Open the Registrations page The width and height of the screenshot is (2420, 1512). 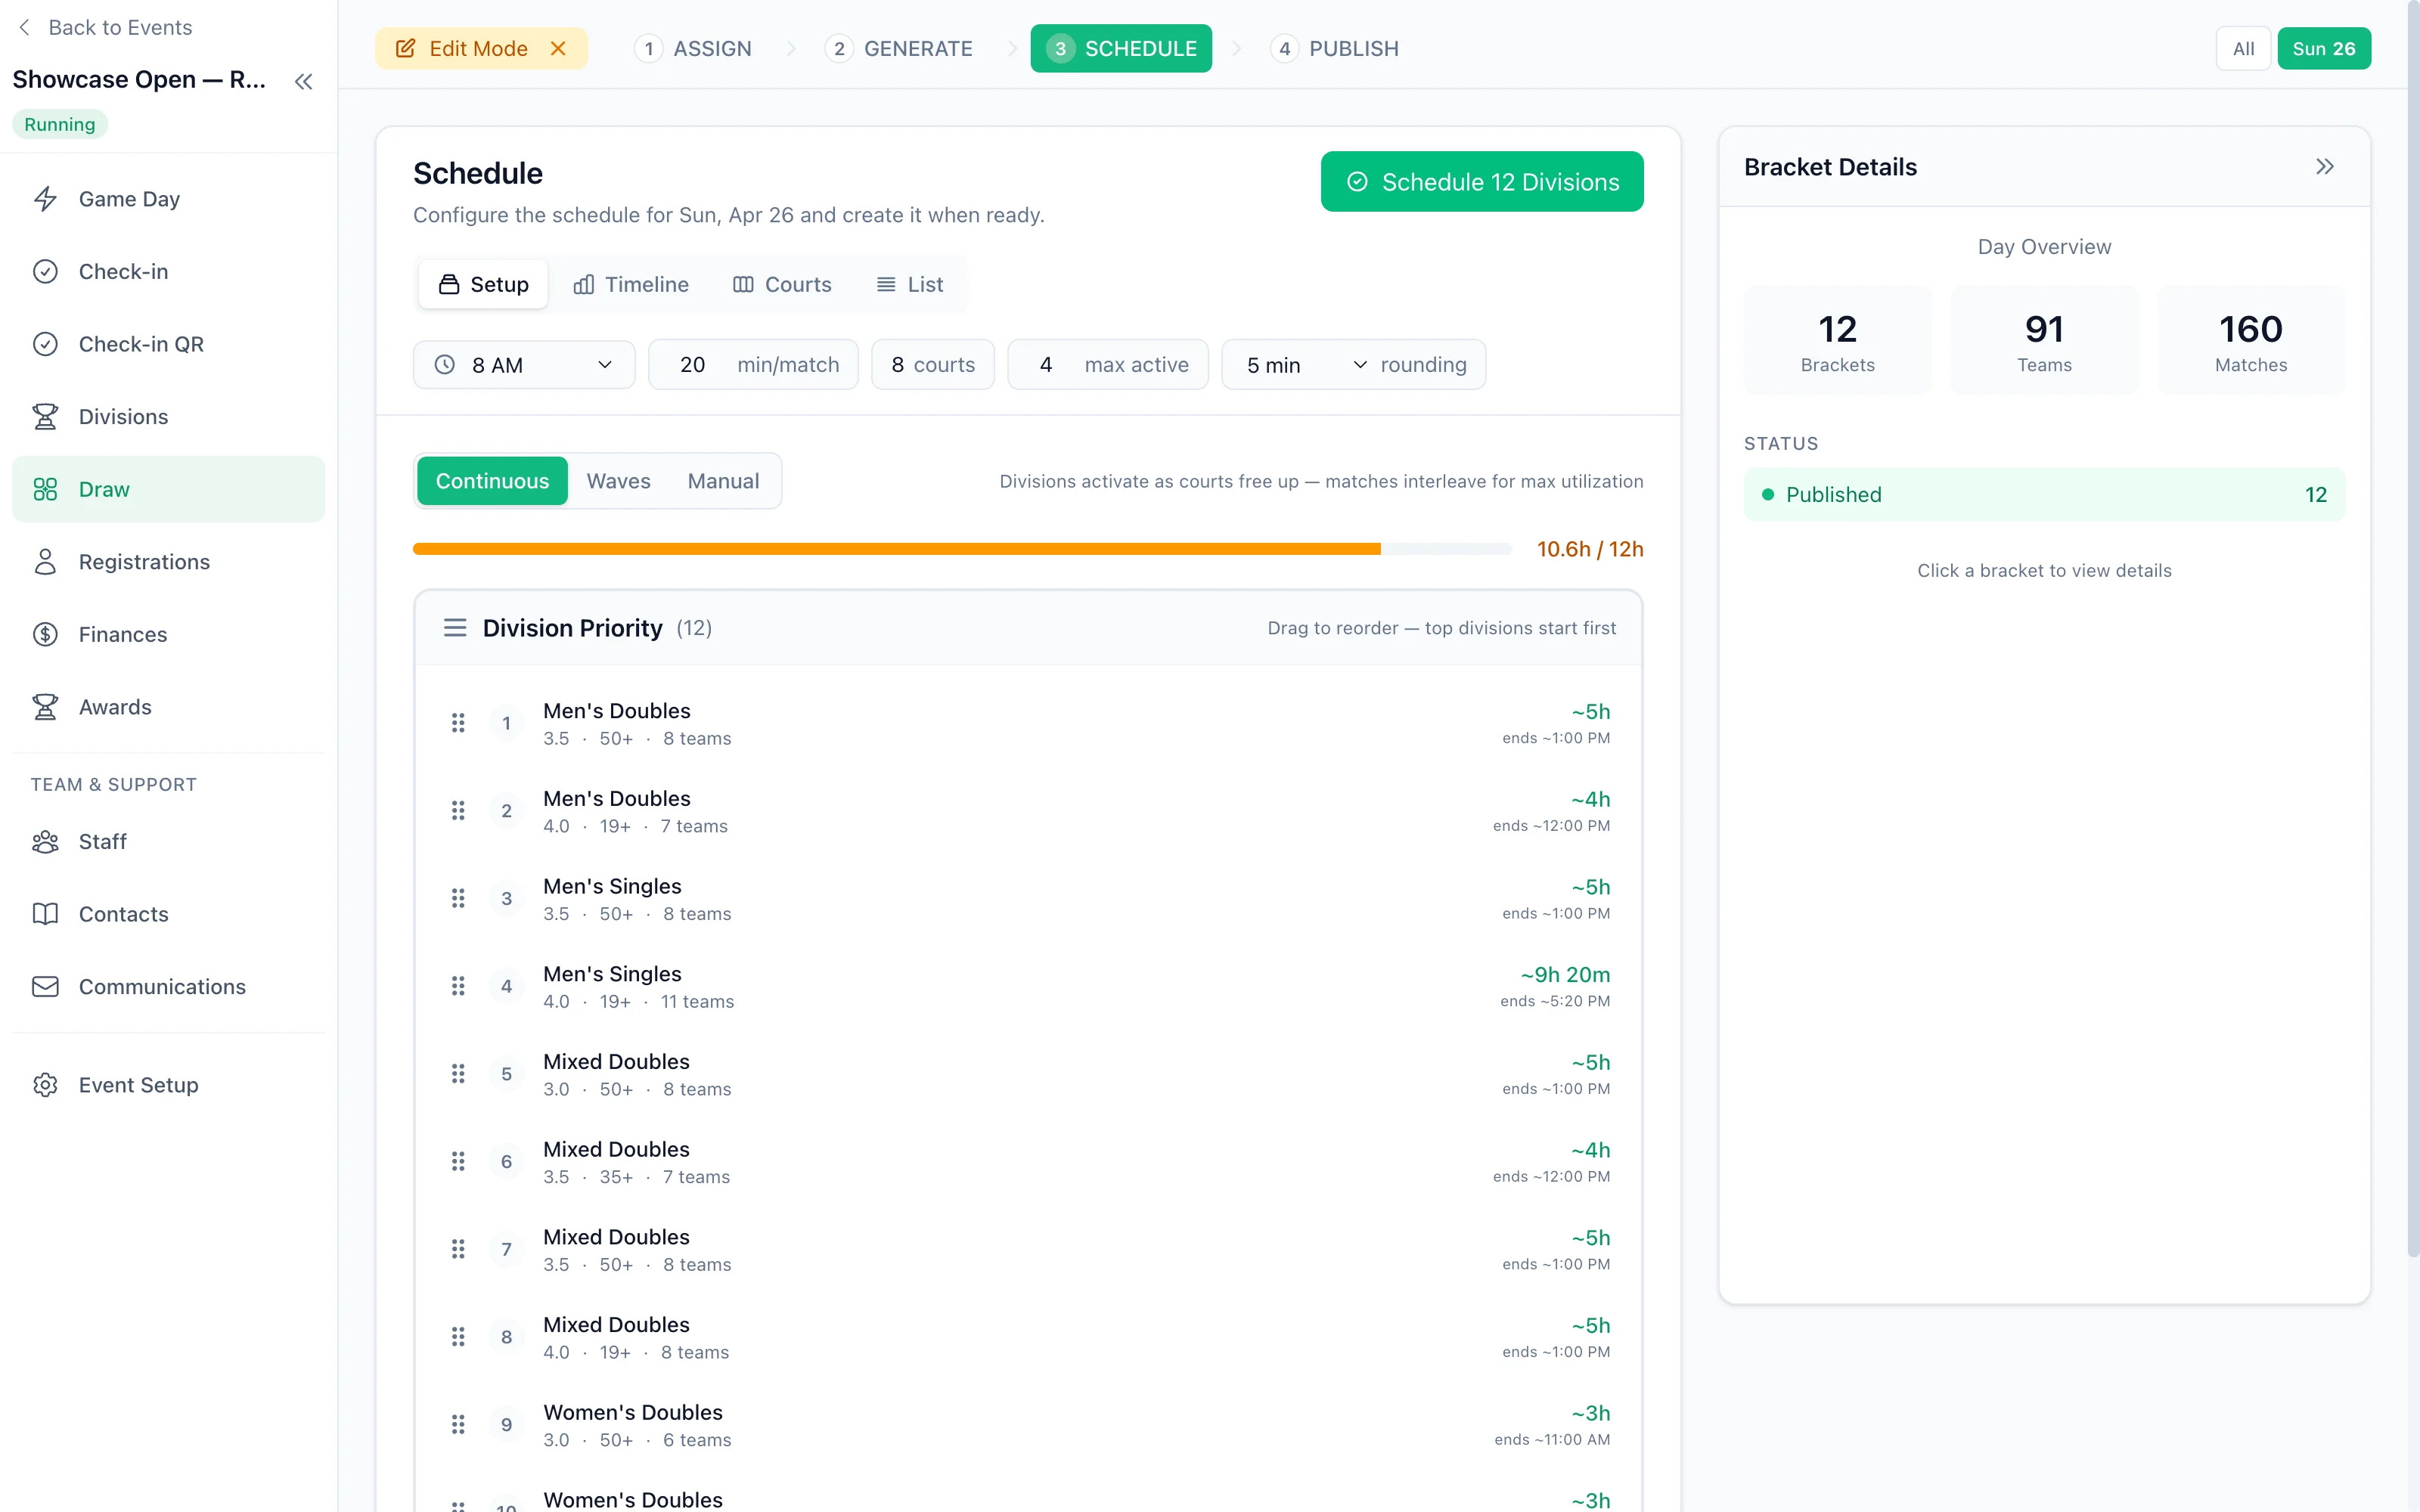168,562
